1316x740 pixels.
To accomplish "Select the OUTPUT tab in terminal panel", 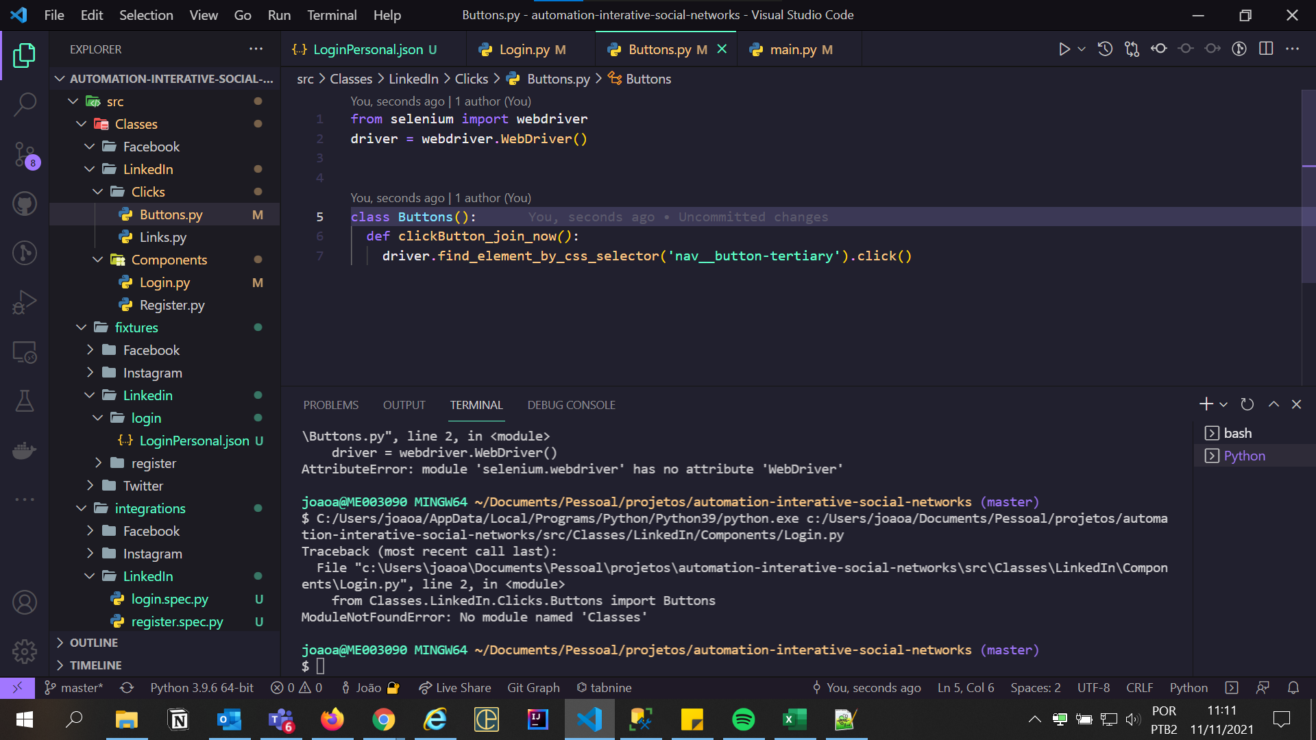I will tap(404, 405).
